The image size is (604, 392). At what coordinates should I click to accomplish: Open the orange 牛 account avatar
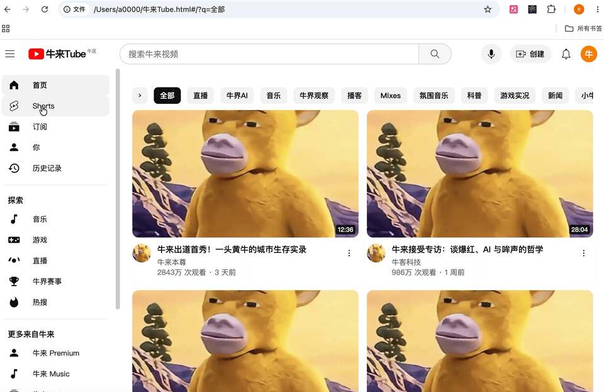pyautogui.click(x=589, y=54)
